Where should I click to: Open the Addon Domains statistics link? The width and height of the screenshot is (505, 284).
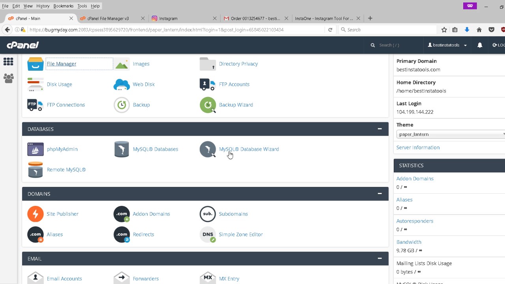coord(415,179)
